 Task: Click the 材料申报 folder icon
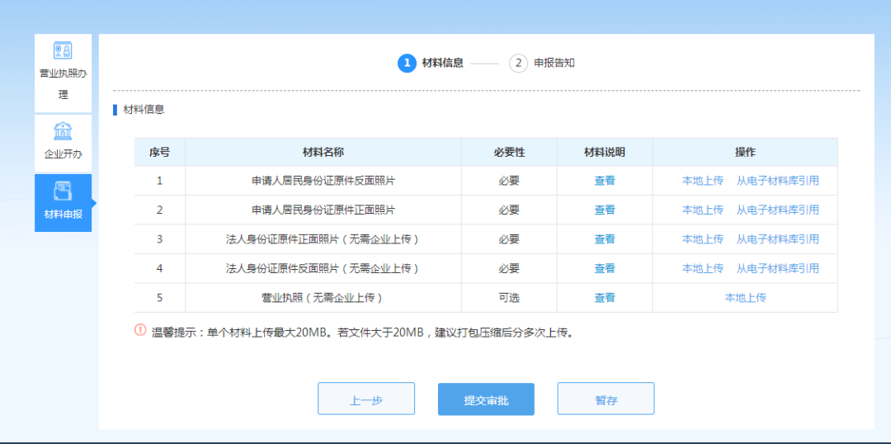click(63, 191)
